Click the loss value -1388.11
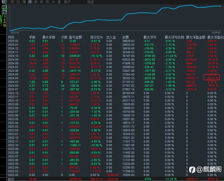This screenshot has height=181, width=224. point(75,145)
